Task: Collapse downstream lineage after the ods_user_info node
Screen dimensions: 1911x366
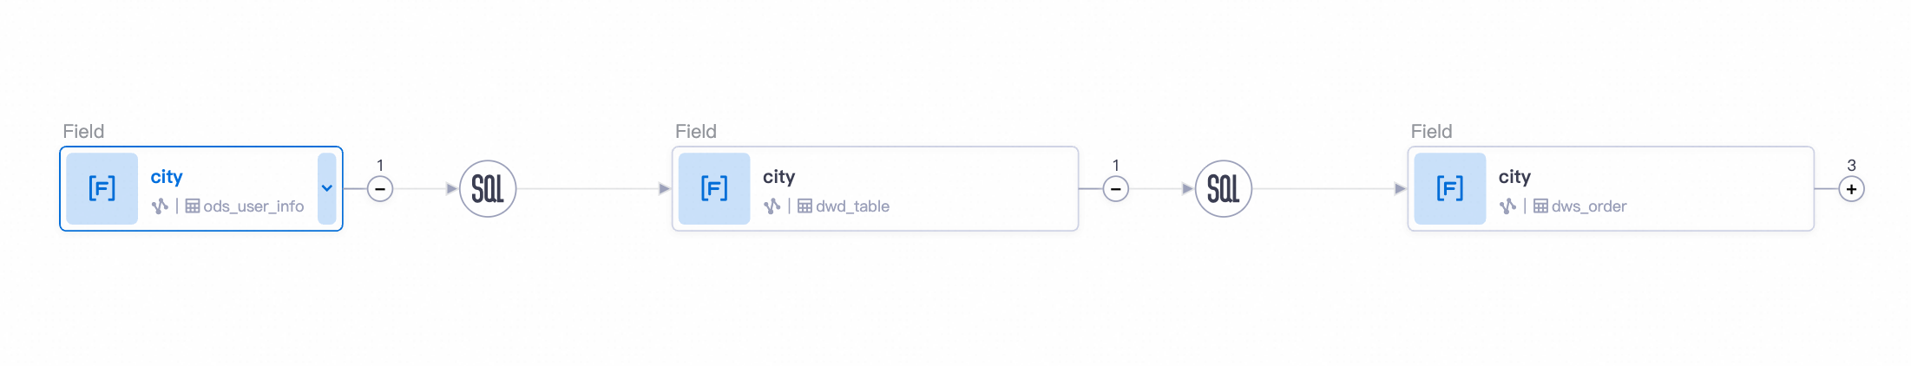Action: (x=380, y=188)
